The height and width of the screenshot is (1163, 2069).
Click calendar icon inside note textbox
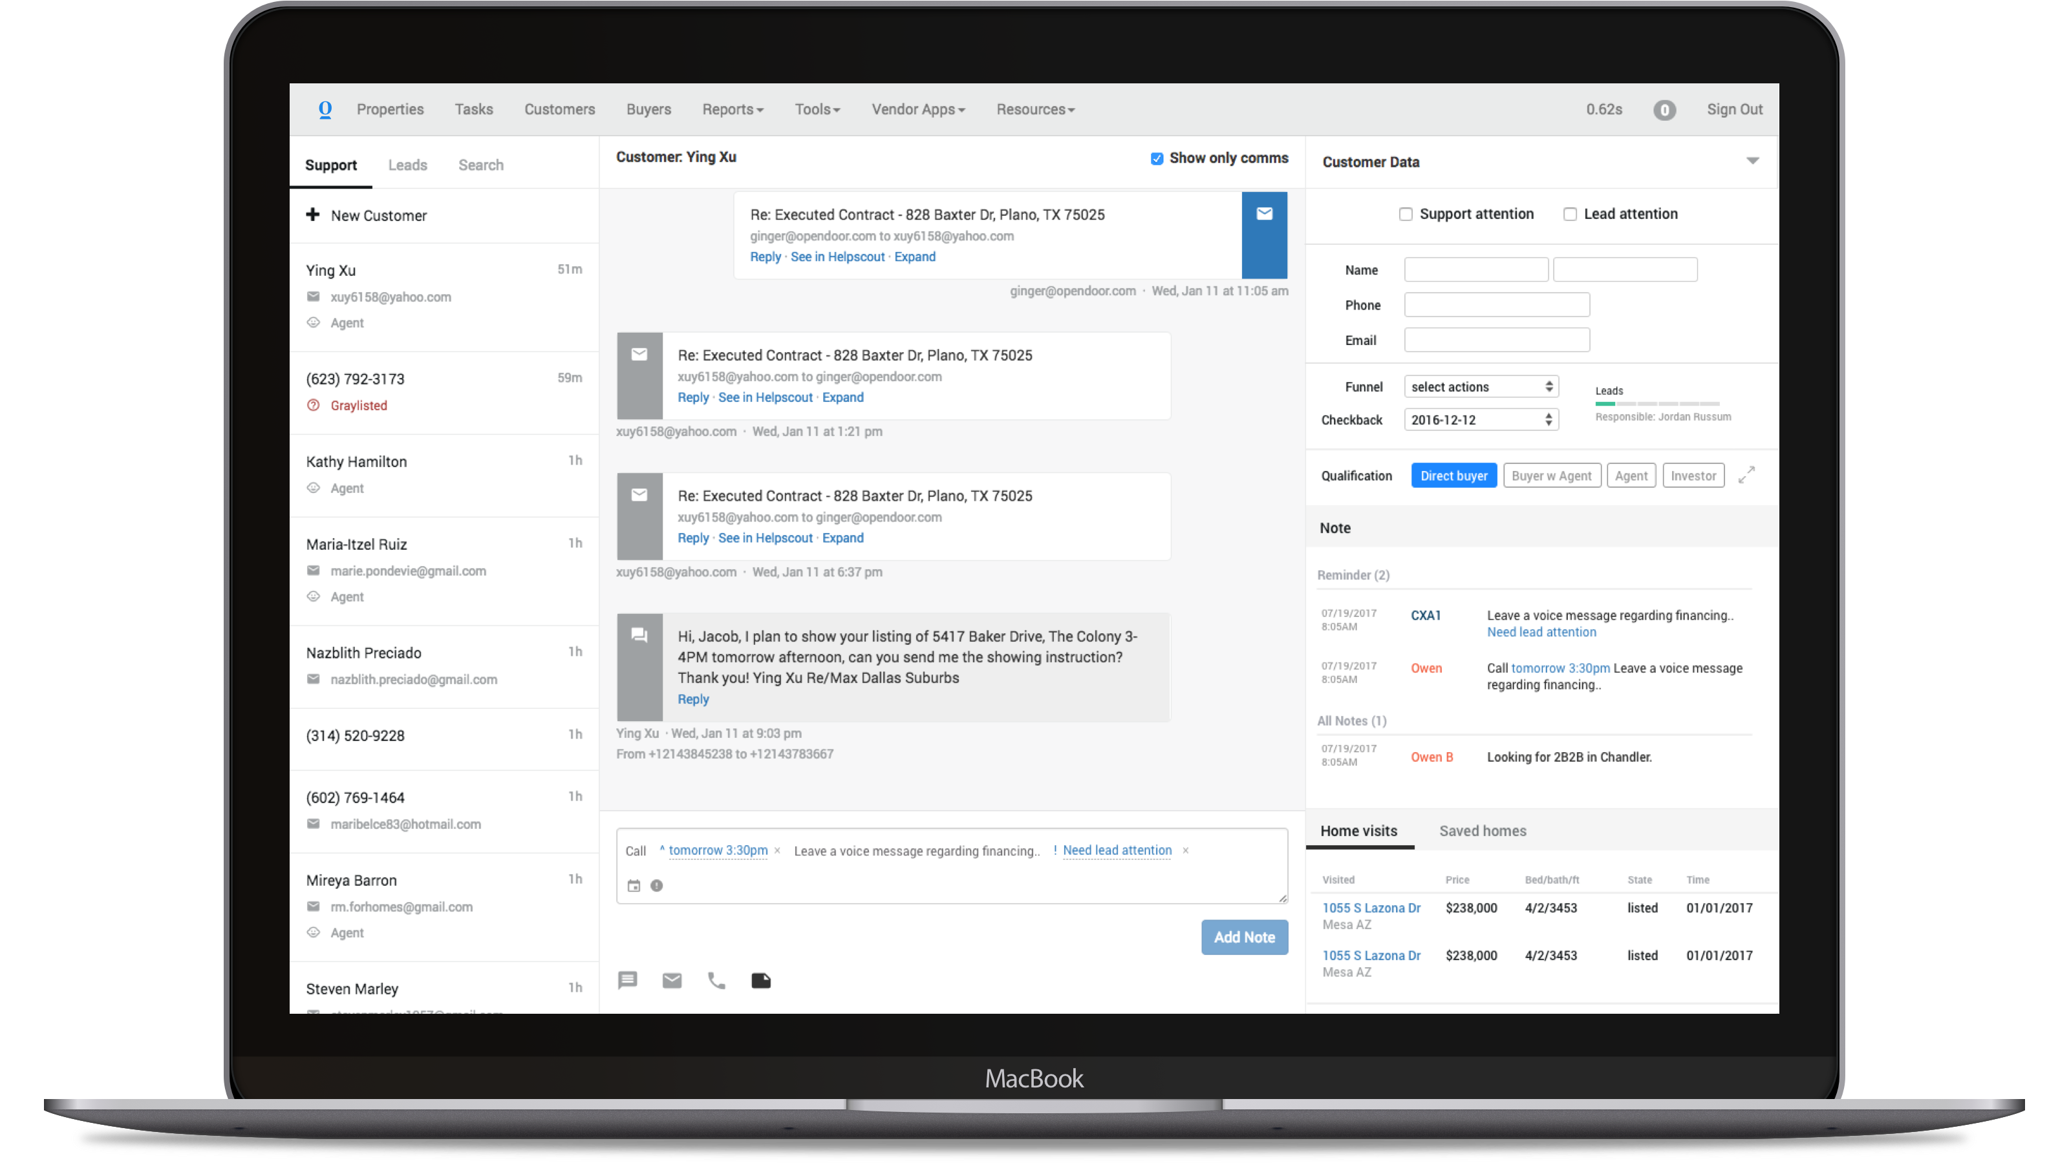coord(634,886)
